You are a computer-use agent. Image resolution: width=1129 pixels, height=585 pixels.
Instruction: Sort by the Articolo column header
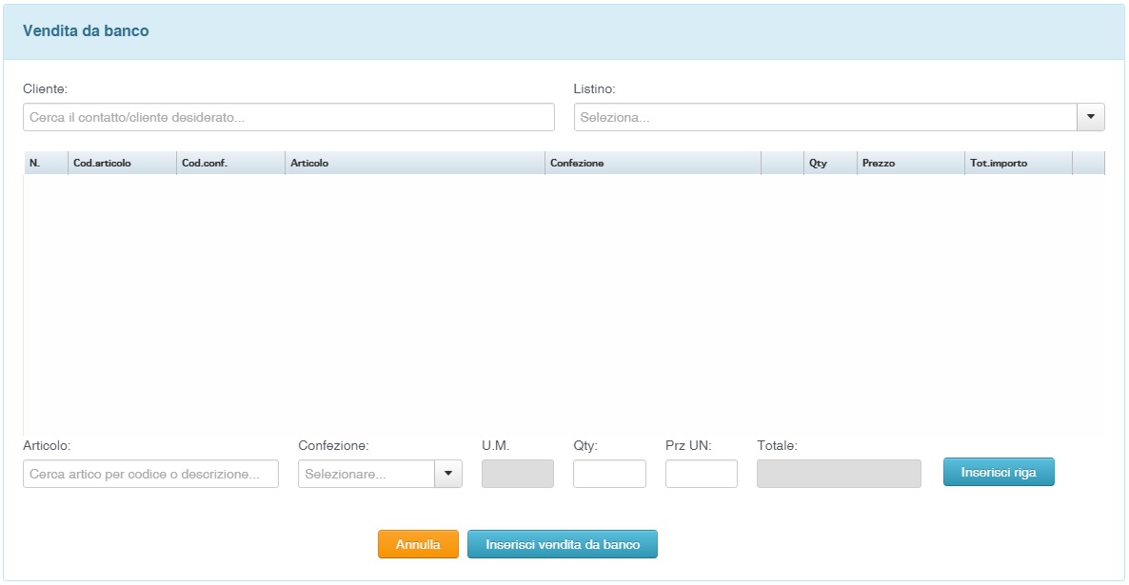(x=414, y=163)
